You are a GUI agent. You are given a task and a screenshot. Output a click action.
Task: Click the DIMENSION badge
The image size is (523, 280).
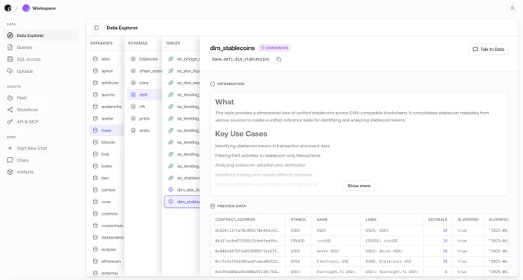275,48
